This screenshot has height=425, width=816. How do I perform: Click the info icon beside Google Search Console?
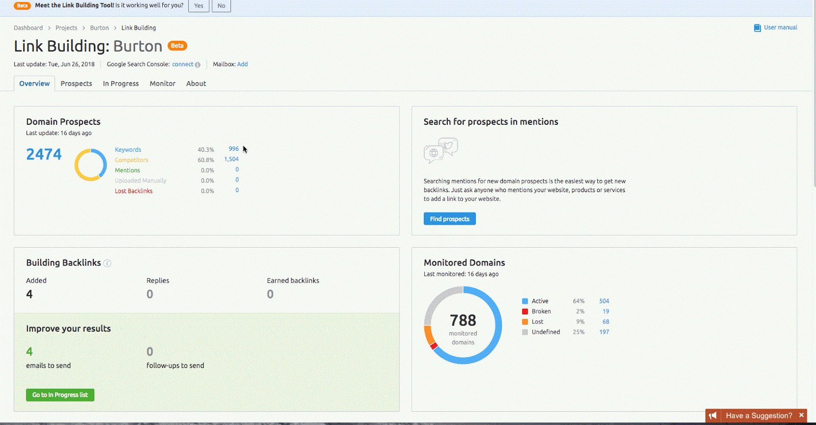[x=198, y=65]
